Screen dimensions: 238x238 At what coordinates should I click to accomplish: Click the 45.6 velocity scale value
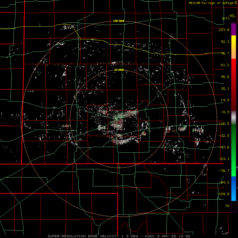225,77
